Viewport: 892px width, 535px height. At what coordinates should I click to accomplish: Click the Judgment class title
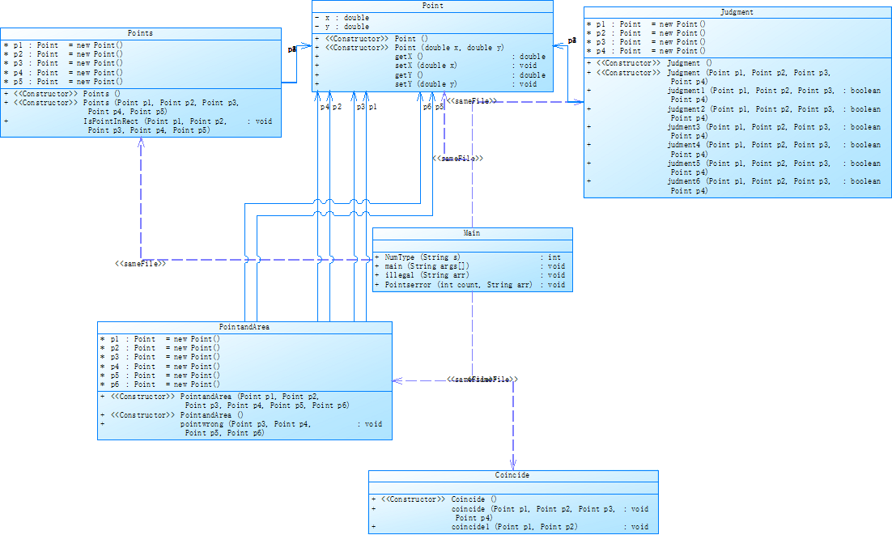(737, 12)
